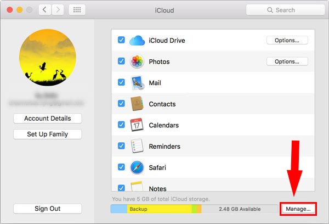Sign Out of iCloud
This screenshot has height=224, width=329.
(x=47, y=209)
